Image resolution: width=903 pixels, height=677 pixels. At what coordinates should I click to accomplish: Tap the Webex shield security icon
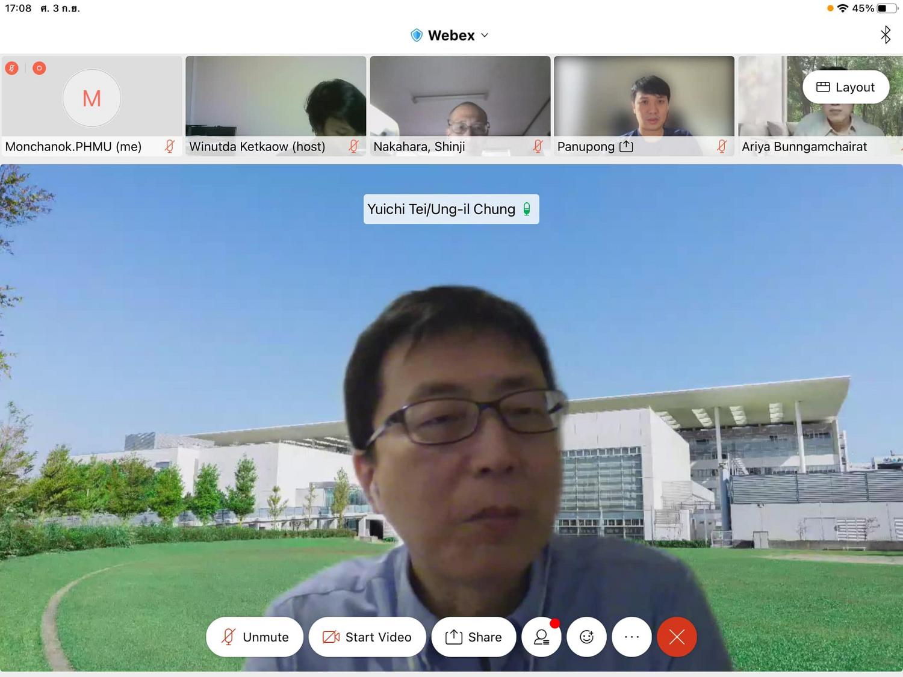tap(417, 36)
